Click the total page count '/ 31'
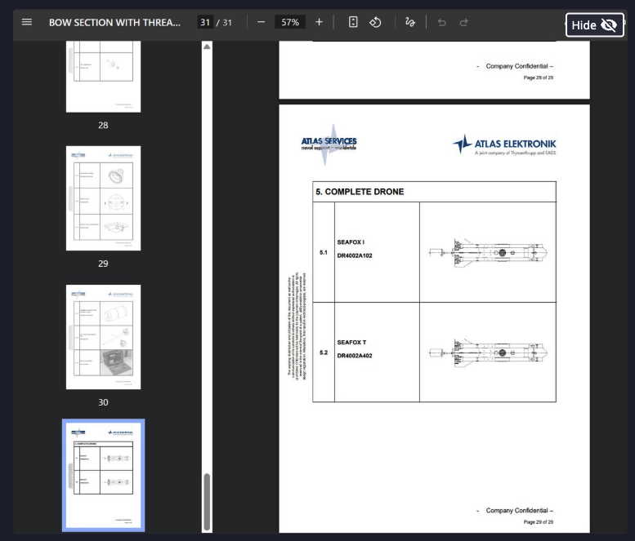The height and width of the screenshot is (541, 635). 224,23
